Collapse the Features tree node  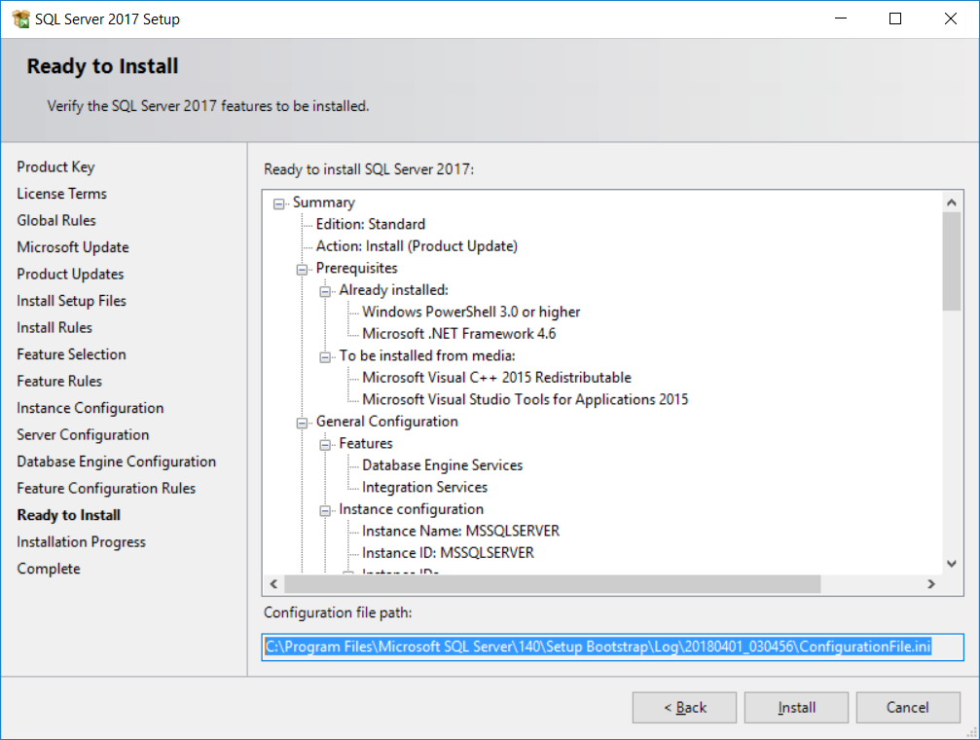[325, 444]
